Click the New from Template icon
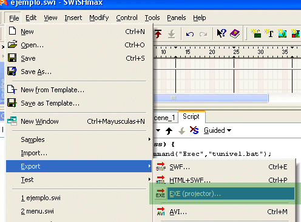301x222 pixels. (12, 89)
